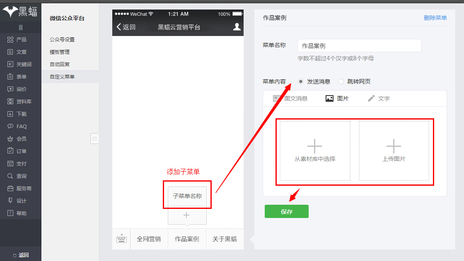Switch to the 图片 tab
464x261 pixels.
337,98
